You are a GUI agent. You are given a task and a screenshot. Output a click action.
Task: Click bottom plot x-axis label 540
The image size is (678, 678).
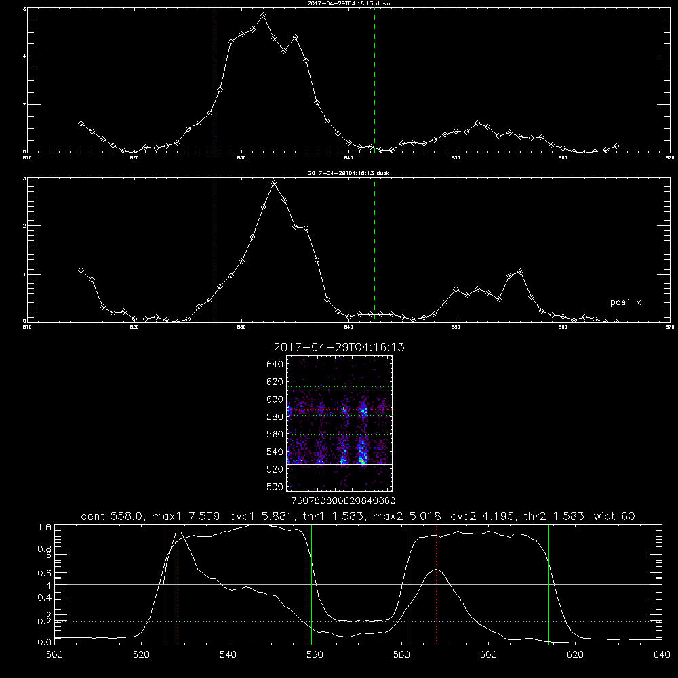(228, 655)
